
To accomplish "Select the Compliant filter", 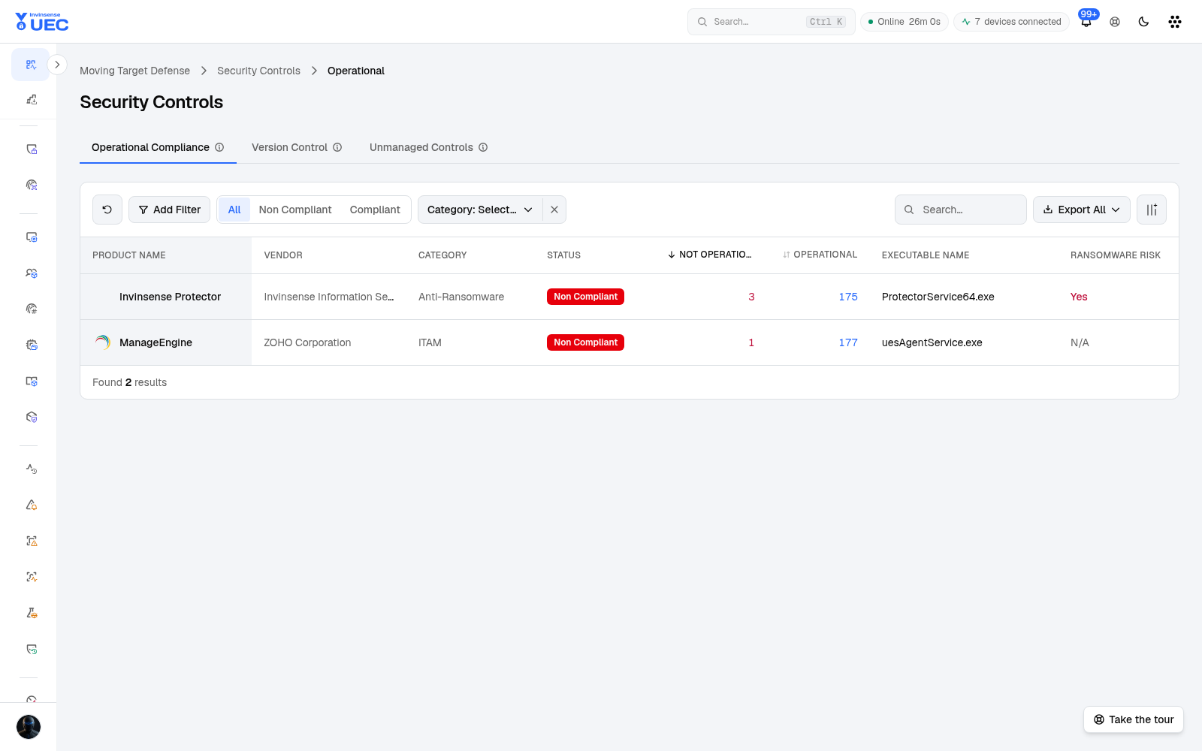I will [x=375, y=210].
